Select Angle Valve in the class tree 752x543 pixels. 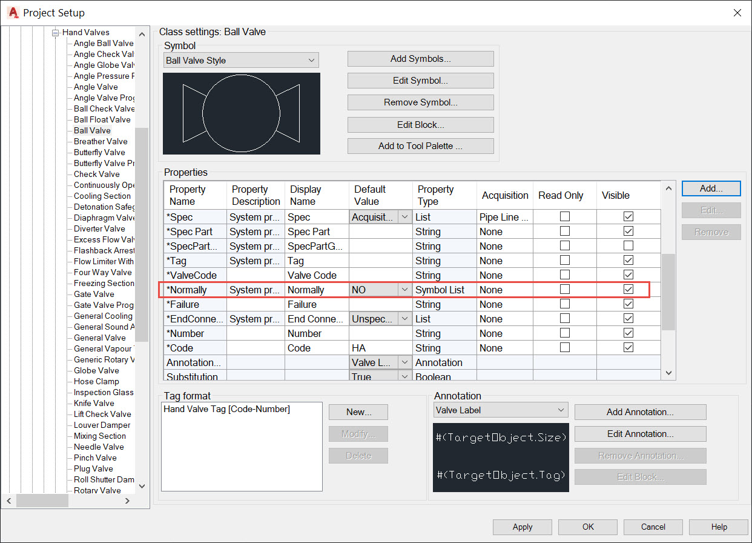tap(96, 87)
